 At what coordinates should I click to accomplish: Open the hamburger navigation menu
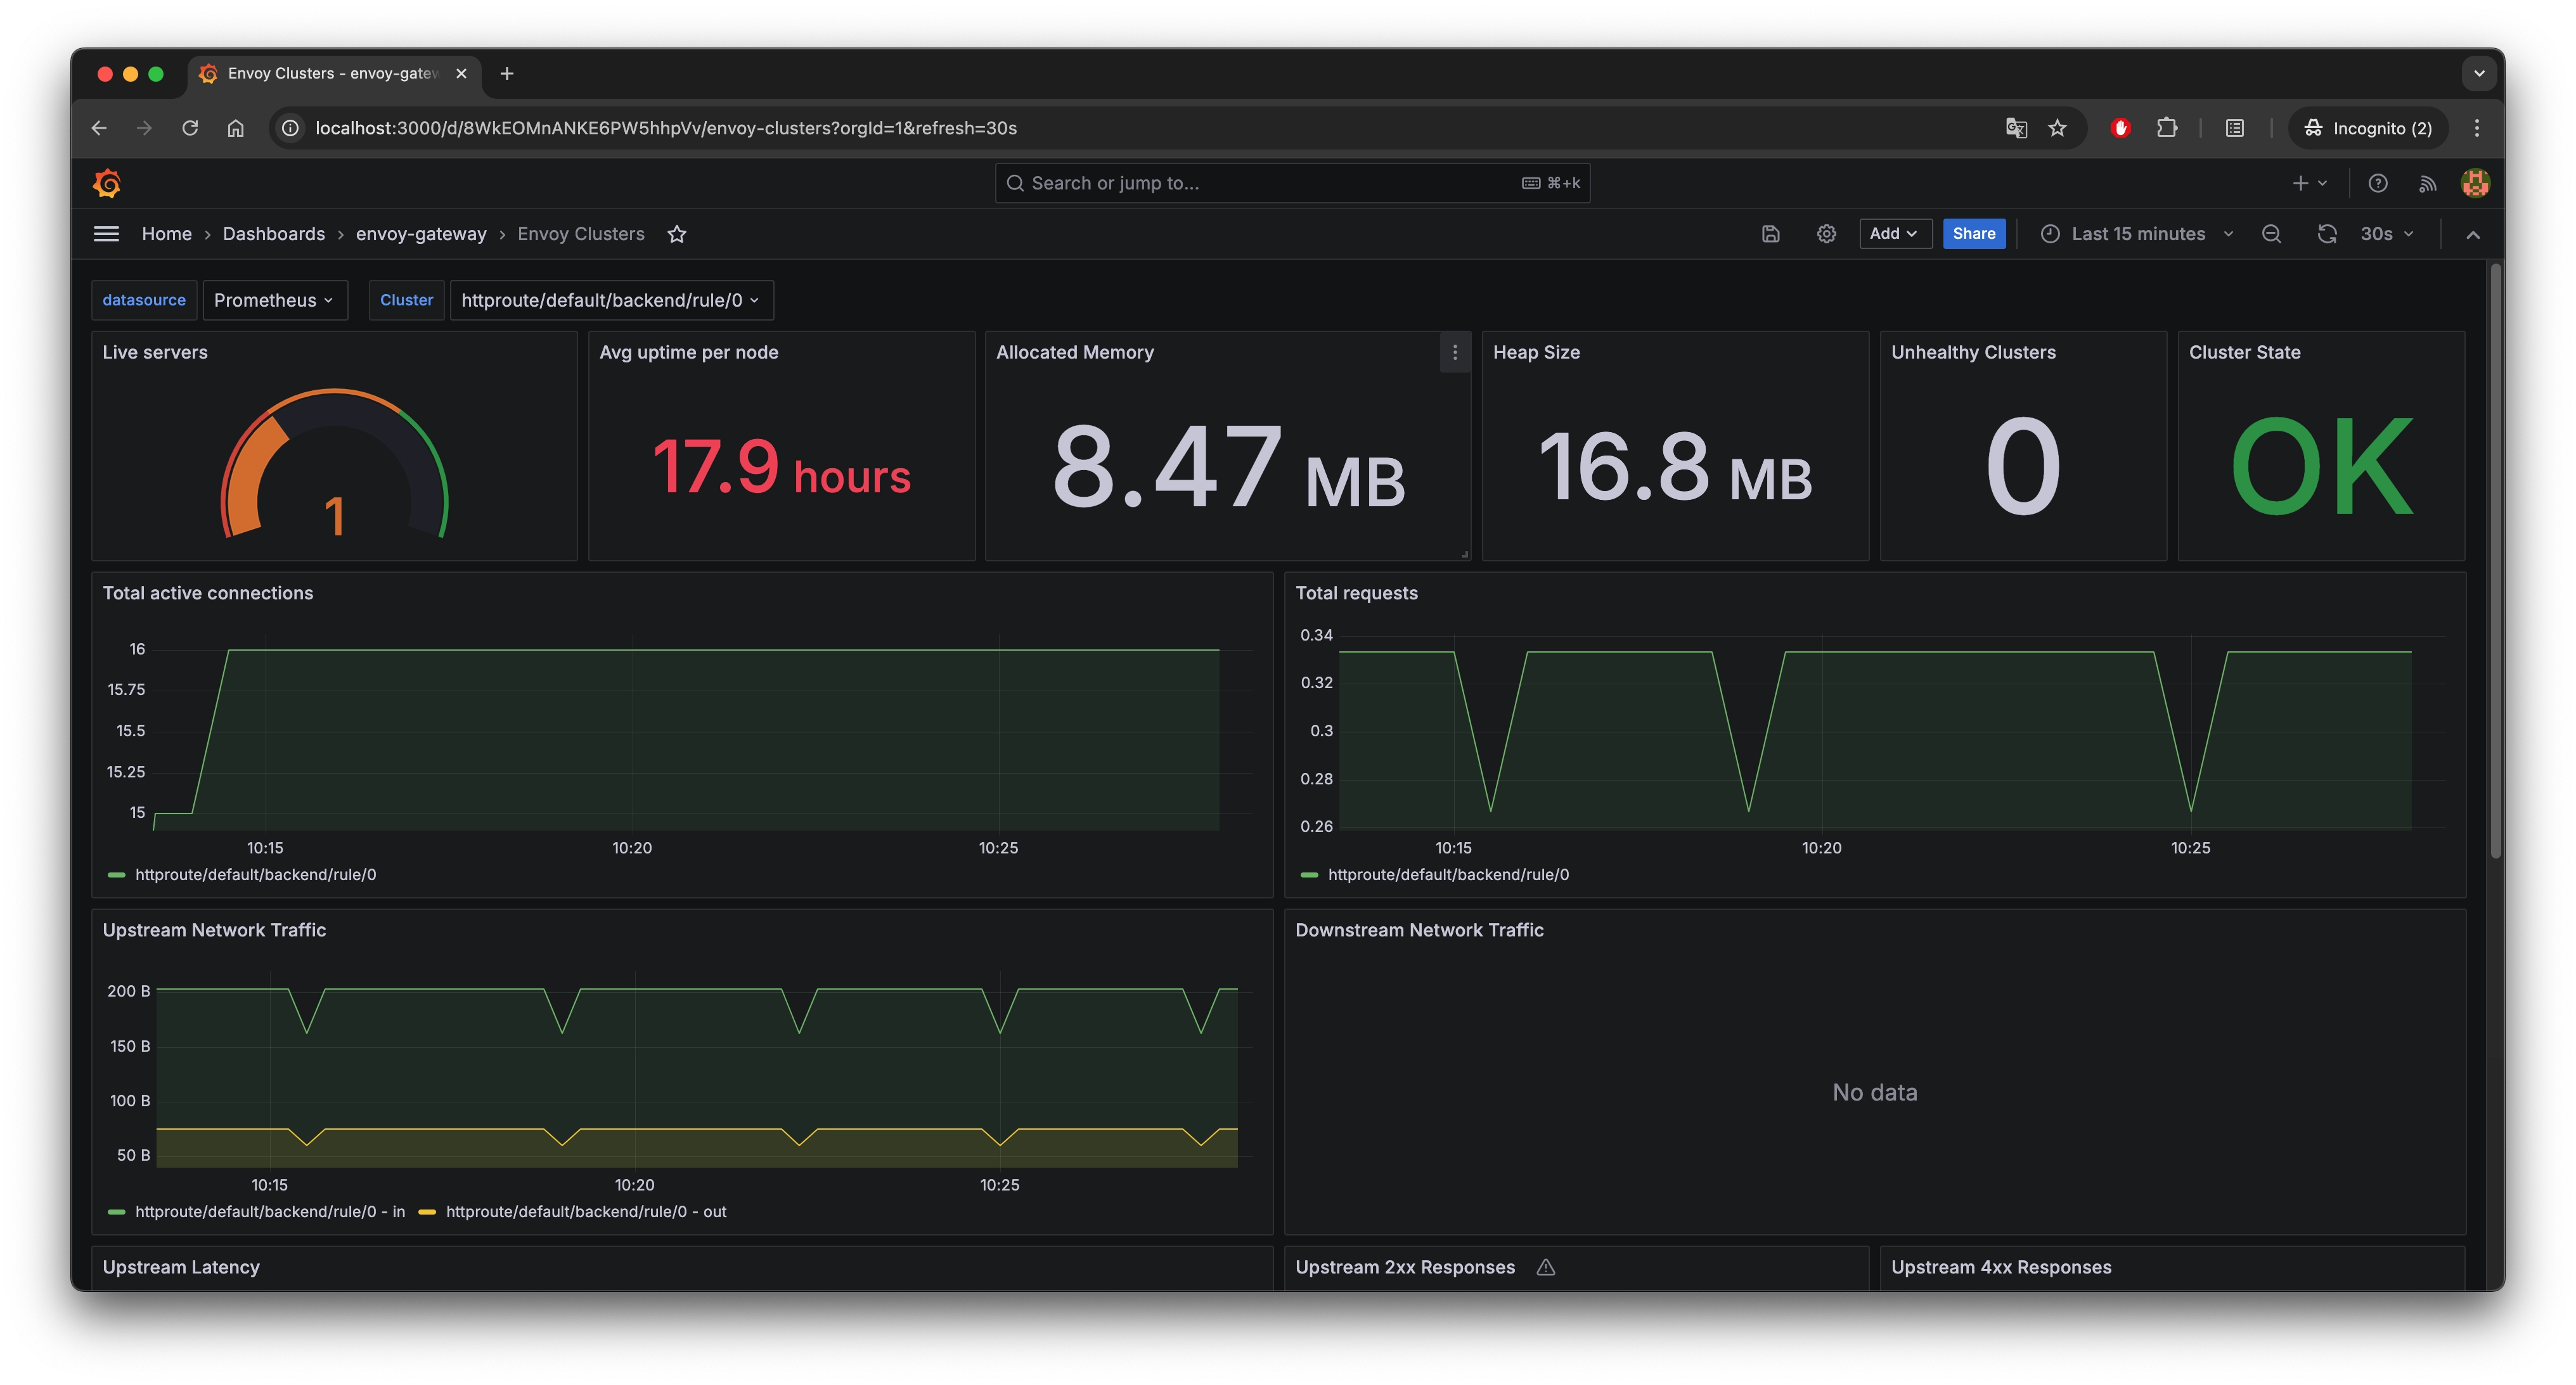[106, 234]
